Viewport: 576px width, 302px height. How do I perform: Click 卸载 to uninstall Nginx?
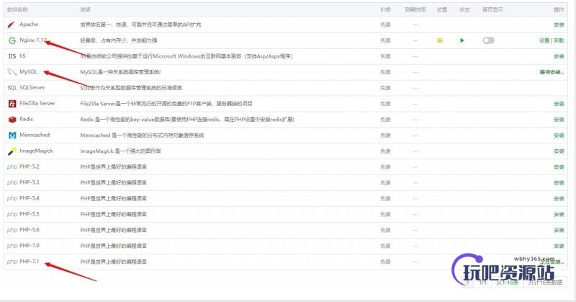(x=559, y=40)
